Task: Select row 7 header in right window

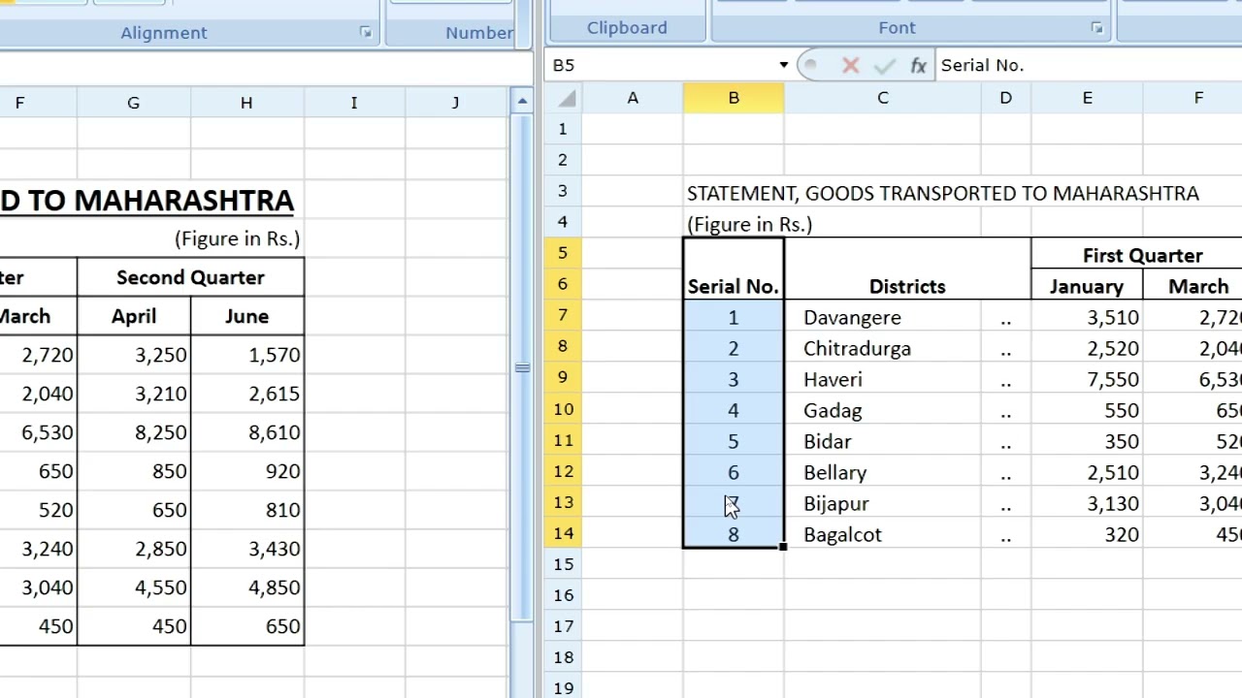Action: click(563, 315)
